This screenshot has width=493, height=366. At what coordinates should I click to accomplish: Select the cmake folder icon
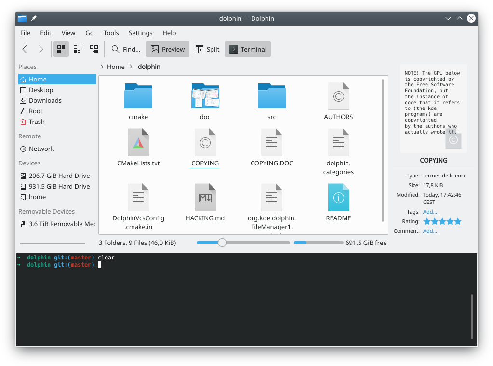coord(138,96)
